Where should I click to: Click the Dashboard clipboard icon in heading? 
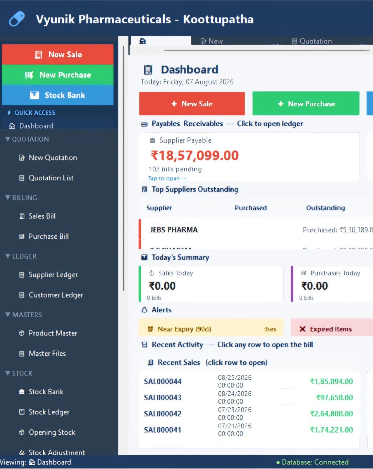point(148,70)
